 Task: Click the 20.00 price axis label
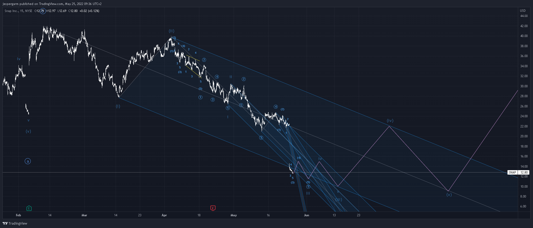click(x=524, y=136)
